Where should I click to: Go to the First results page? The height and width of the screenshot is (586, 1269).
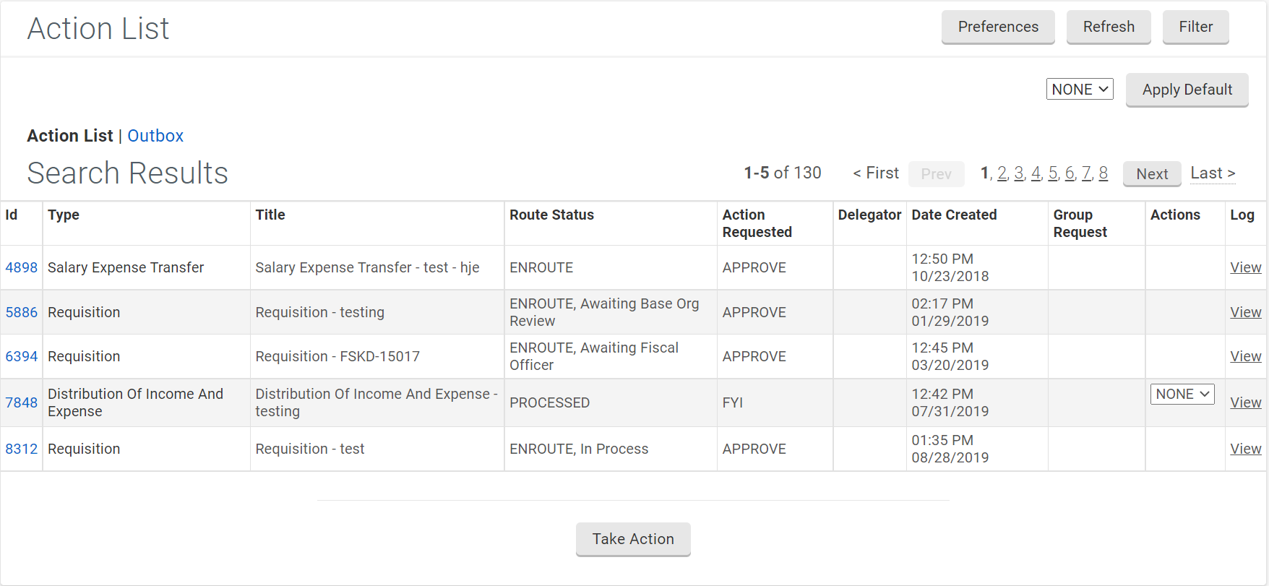(876, 173)
